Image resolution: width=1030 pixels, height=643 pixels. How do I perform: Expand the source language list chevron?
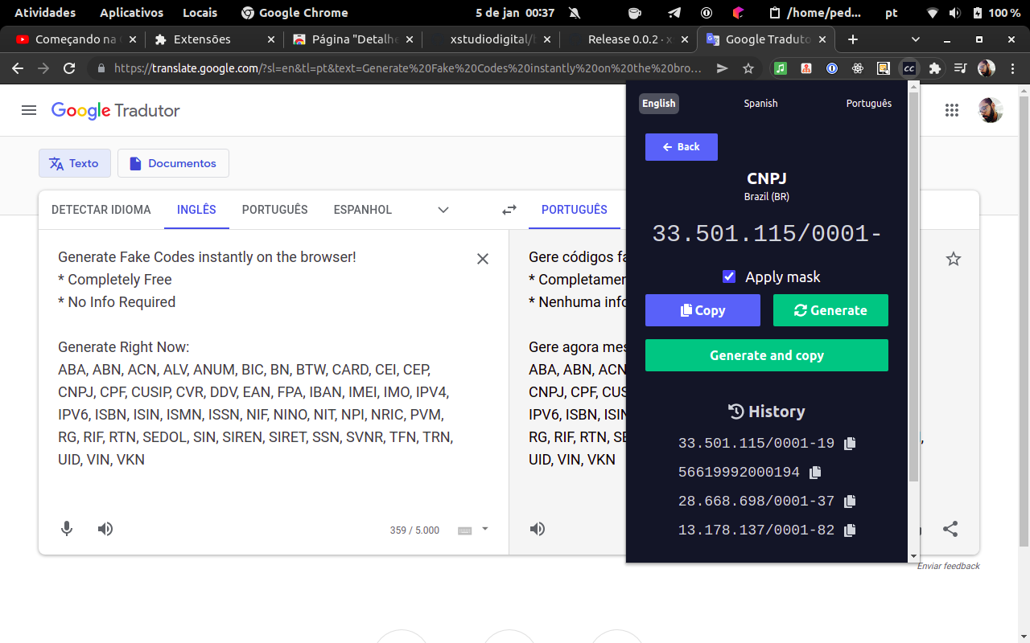pos(443,210)
